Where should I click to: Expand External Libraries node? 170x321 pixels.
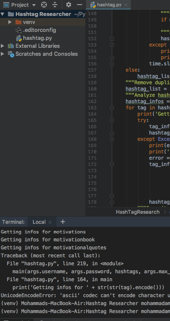pyautogui.click(x=3, y=46)
